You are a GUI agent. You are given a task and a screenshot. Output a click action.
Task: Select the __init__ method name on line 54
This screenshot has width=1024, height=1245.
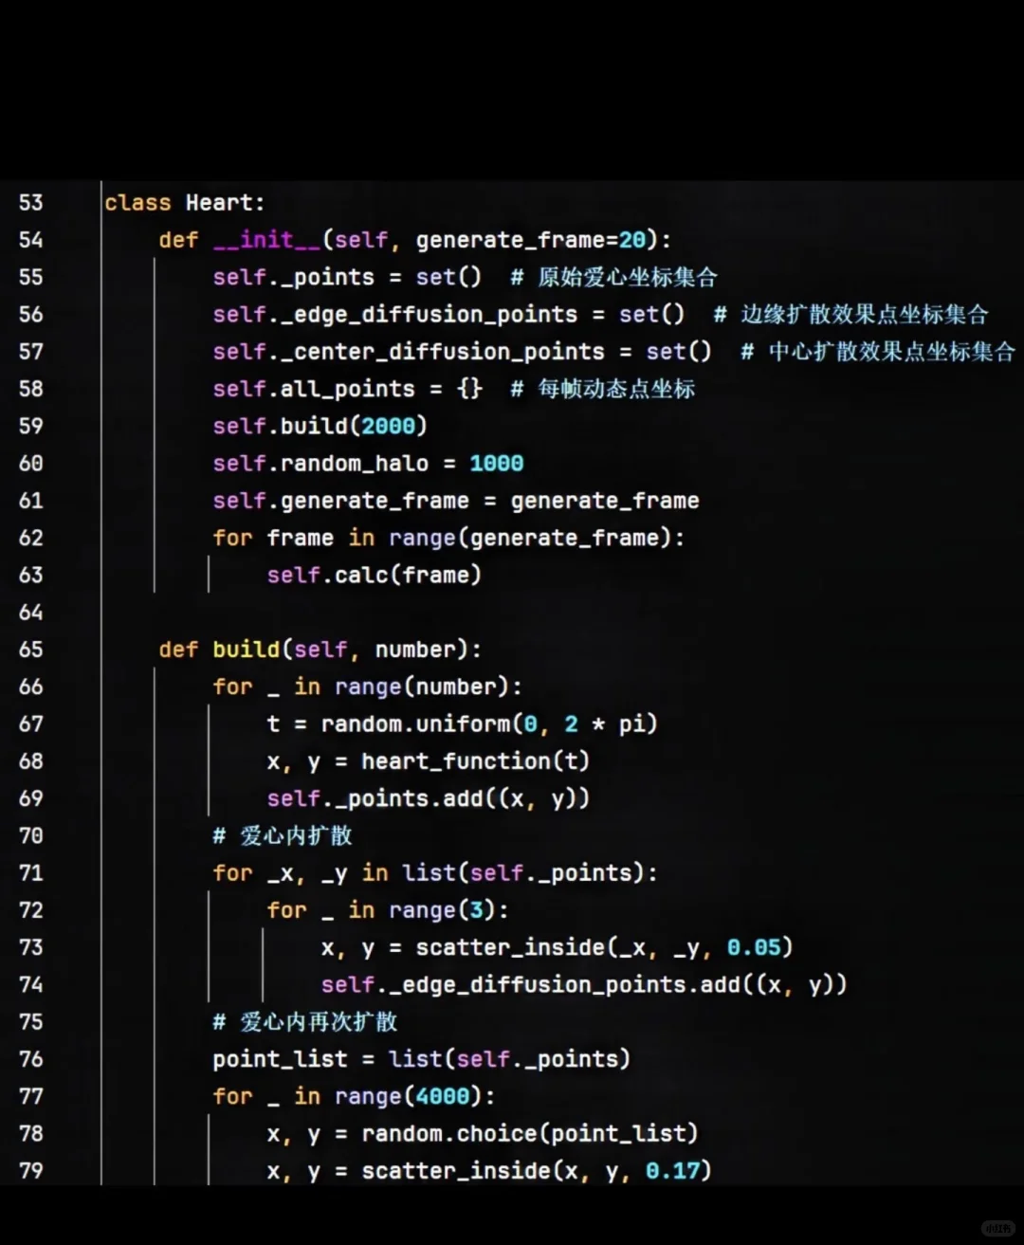[268, 240]
